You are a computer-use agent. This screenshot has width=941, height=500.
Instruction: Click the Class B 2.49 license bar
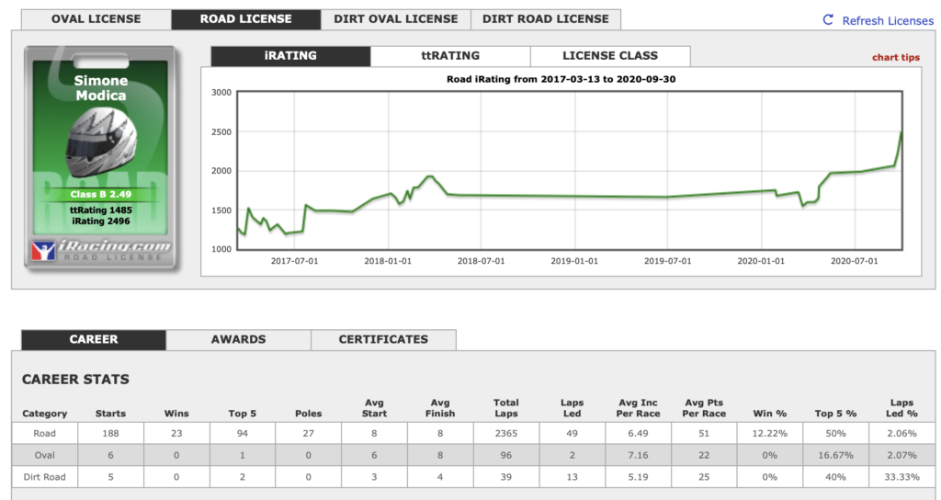pos(101,195)
